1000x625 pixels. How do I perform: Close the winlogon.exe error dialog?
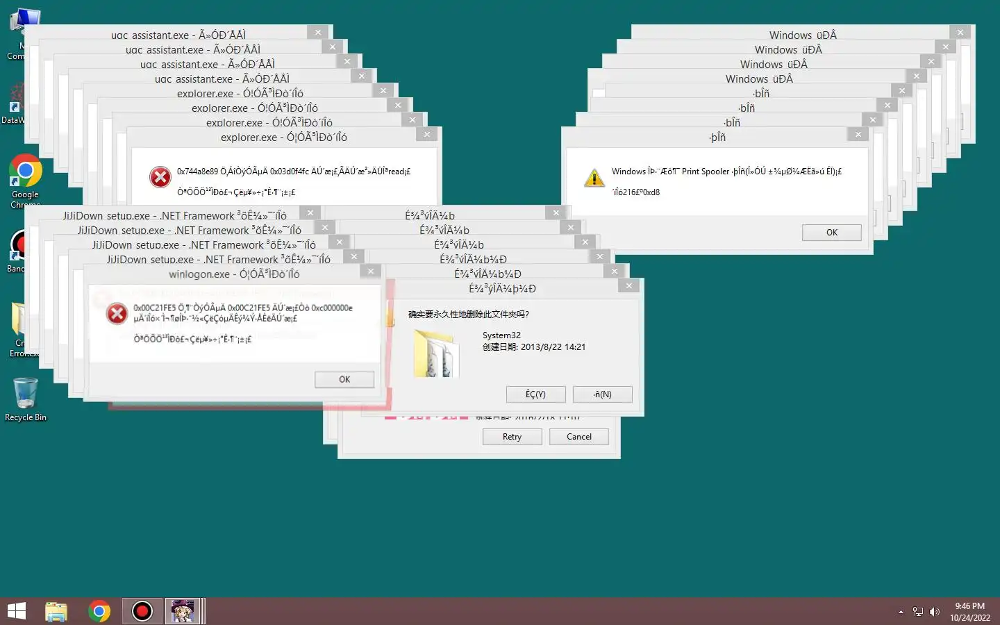tap(371, 272)
